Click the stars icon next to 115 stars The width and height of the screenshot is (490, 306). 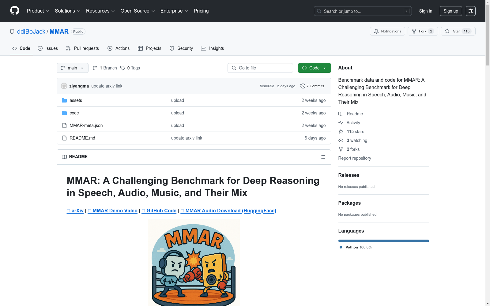341,132
